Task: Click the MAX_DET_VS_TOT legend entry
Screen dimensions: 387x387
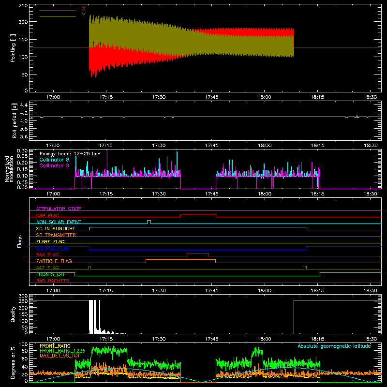Action: [x=60, y=356]
